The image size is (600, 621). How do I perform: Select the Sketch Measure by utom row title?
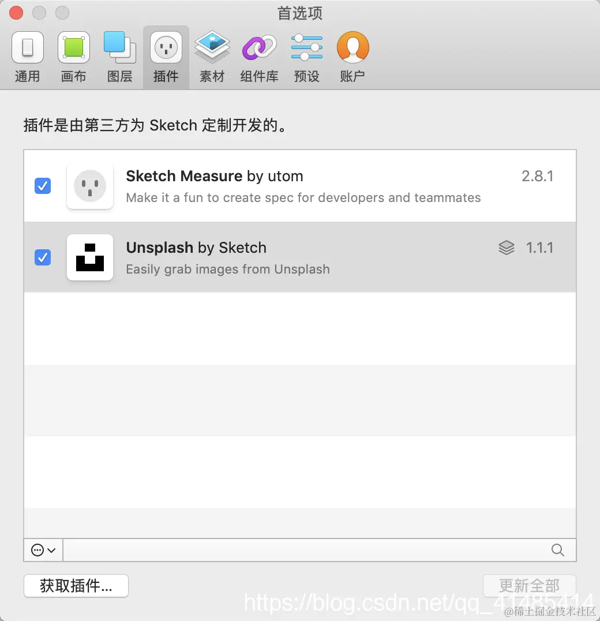215,176
